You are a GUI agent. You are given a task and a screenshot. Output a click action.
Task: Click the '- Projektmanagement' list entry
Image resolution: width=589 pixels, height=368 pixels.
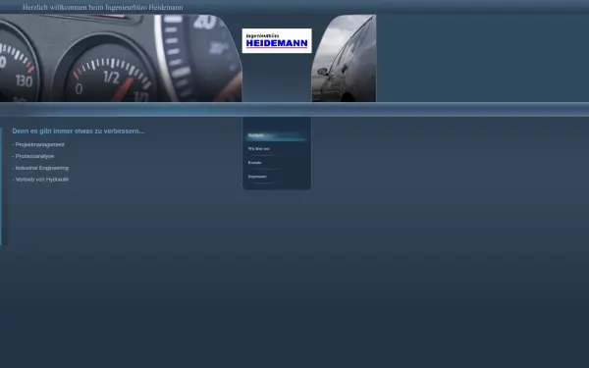click(x=38, y=144)
